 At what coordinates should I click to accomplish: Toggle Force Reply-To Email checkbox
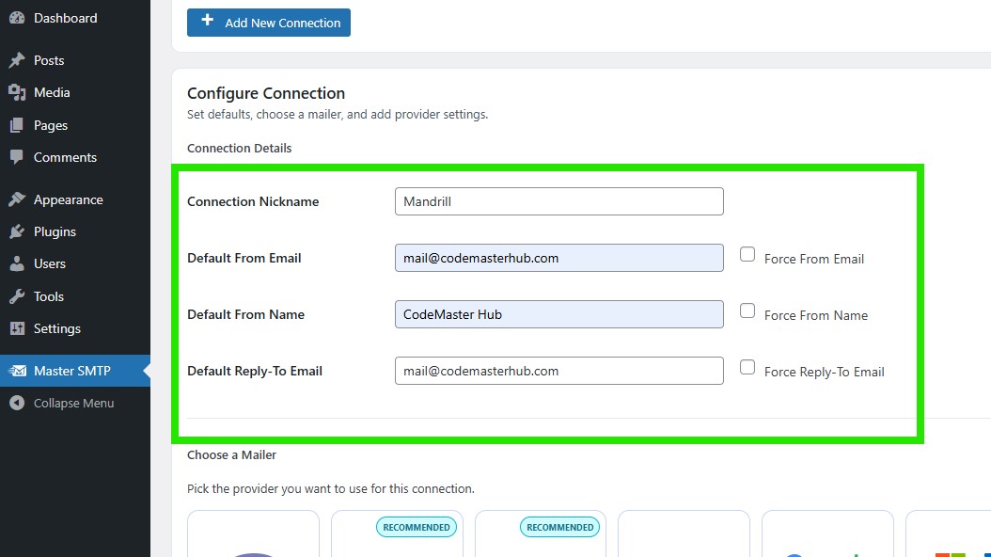point(747,367)
